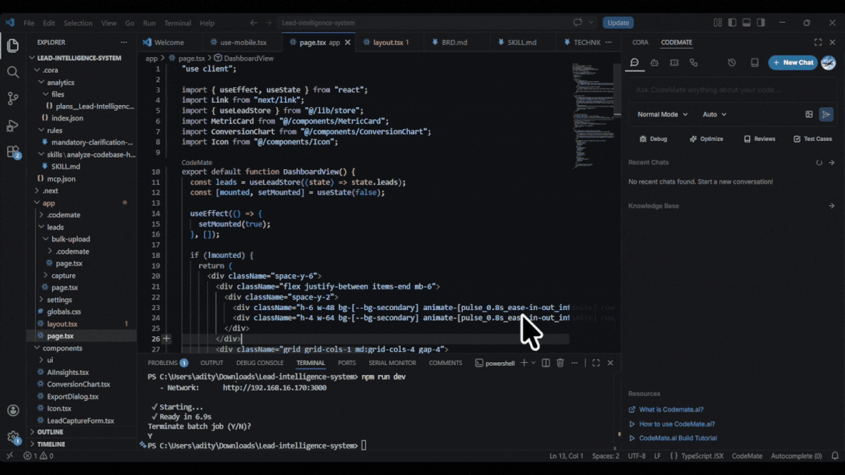
Task: Click the Update button
Action: [618, 23]
